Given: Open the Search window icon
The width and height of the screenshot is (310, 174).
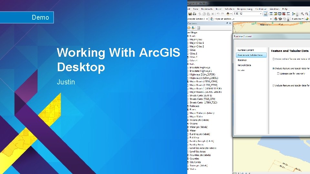Looking at the screenshot, I should pos(280,14).
